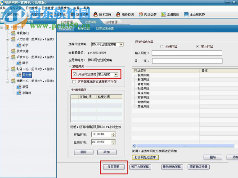The image size is (238, 178).
Task: Click the 走进阳途 toolbar icon
Action: click(163, 14)
